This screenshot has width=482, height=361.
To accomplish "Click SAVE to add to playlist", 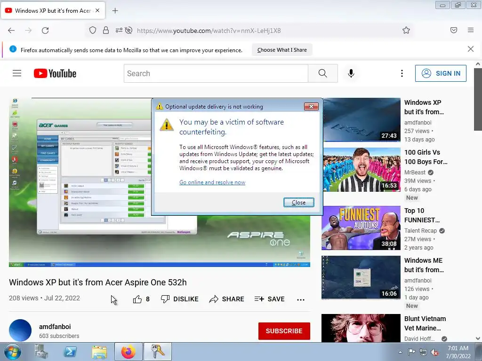I will (x=269, y=299).
